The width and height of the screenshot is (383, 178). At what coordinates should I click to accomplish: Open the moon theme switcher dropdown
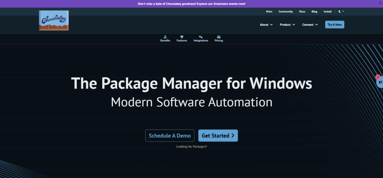pos(341,12)
